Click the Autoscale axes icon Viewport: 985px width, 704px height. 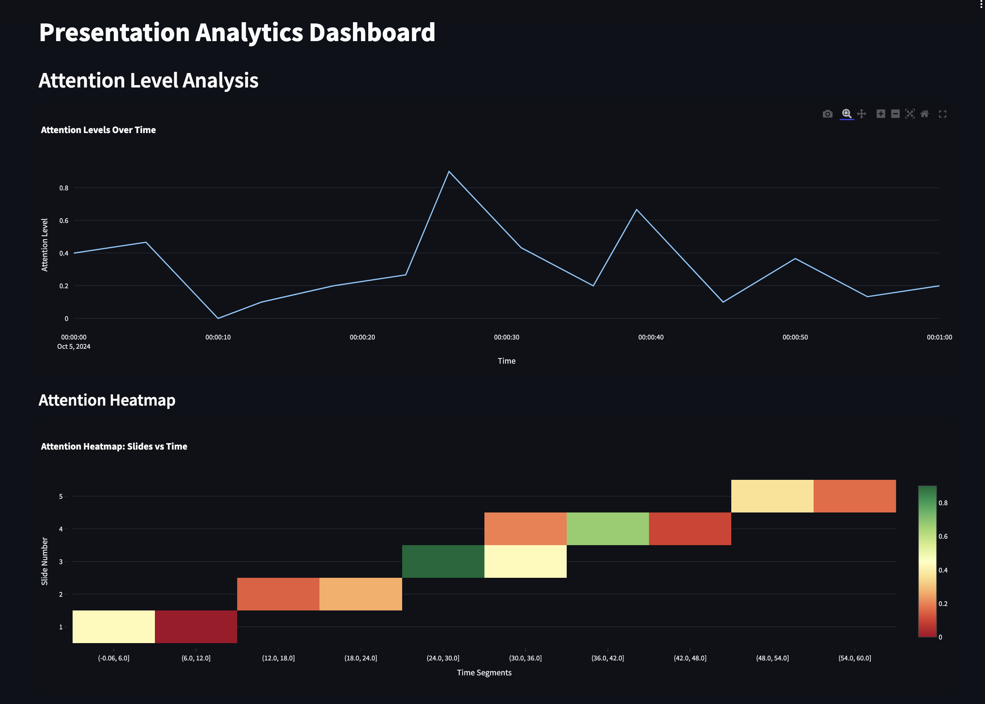[910, 114]
